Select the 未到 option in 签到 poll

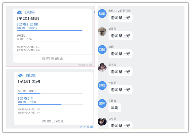point(21,36)
